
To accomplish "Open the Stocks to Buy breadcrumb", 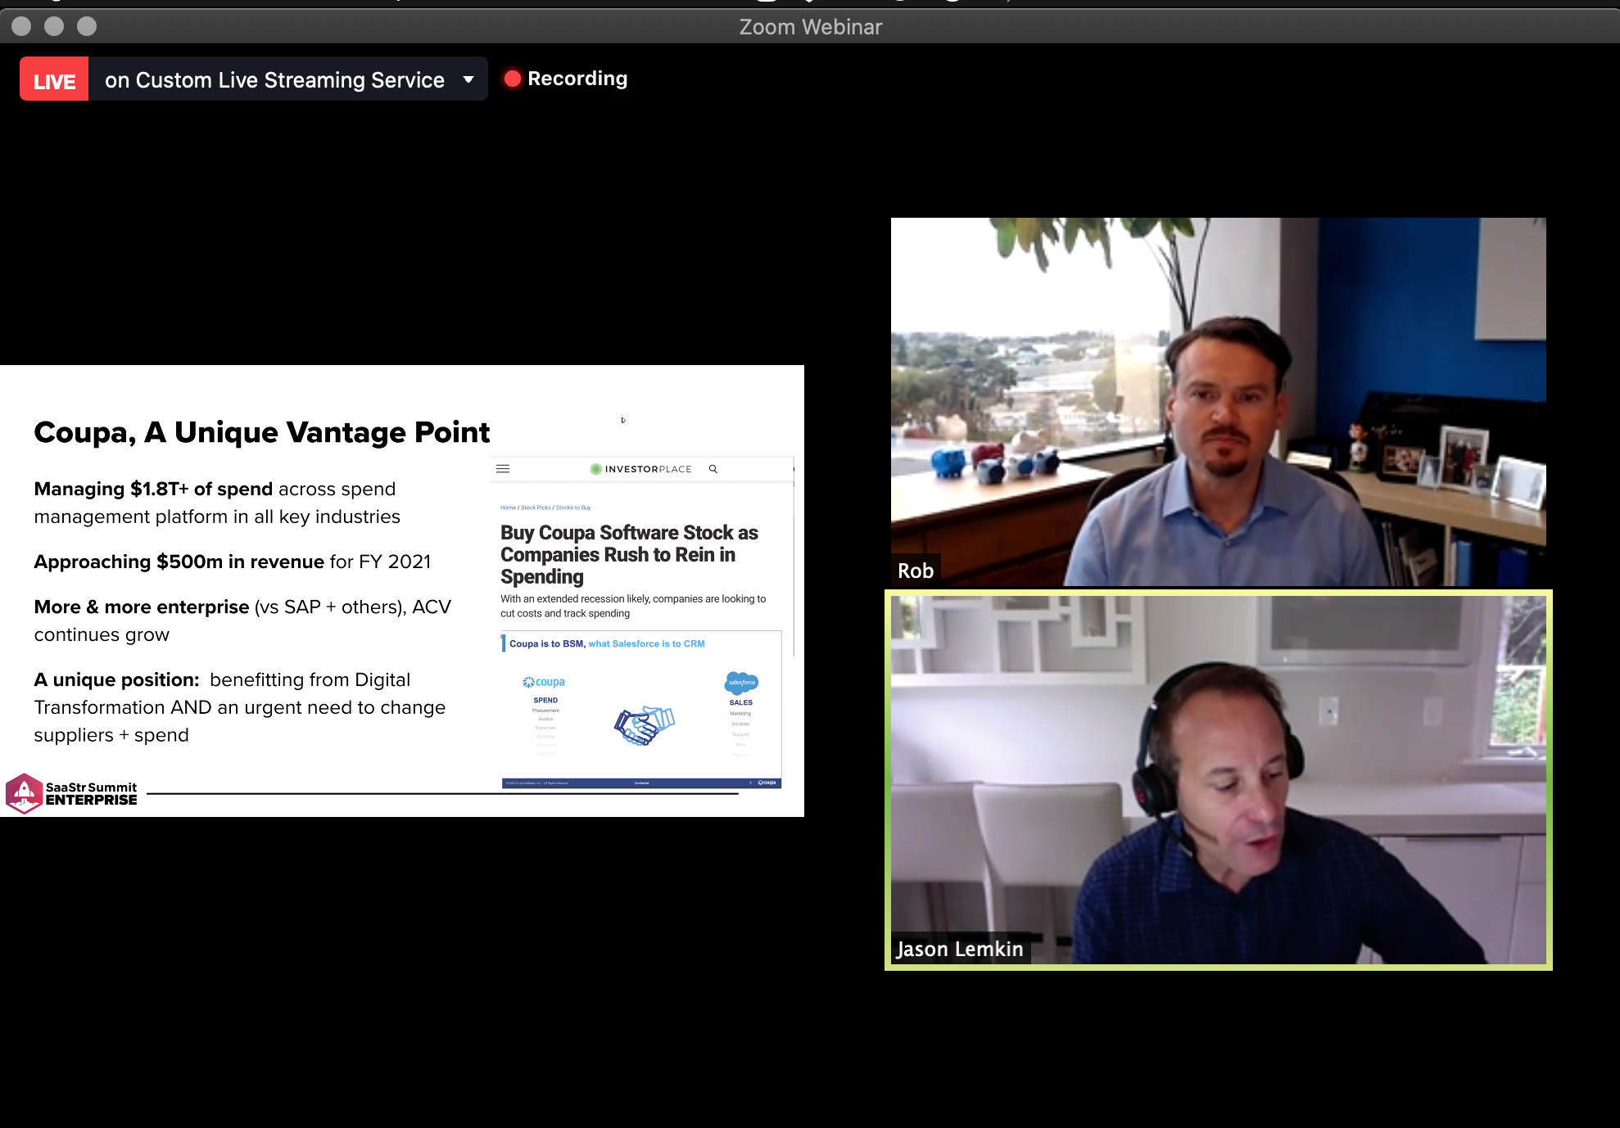I will pyautogui.click(x=573, y=508).
